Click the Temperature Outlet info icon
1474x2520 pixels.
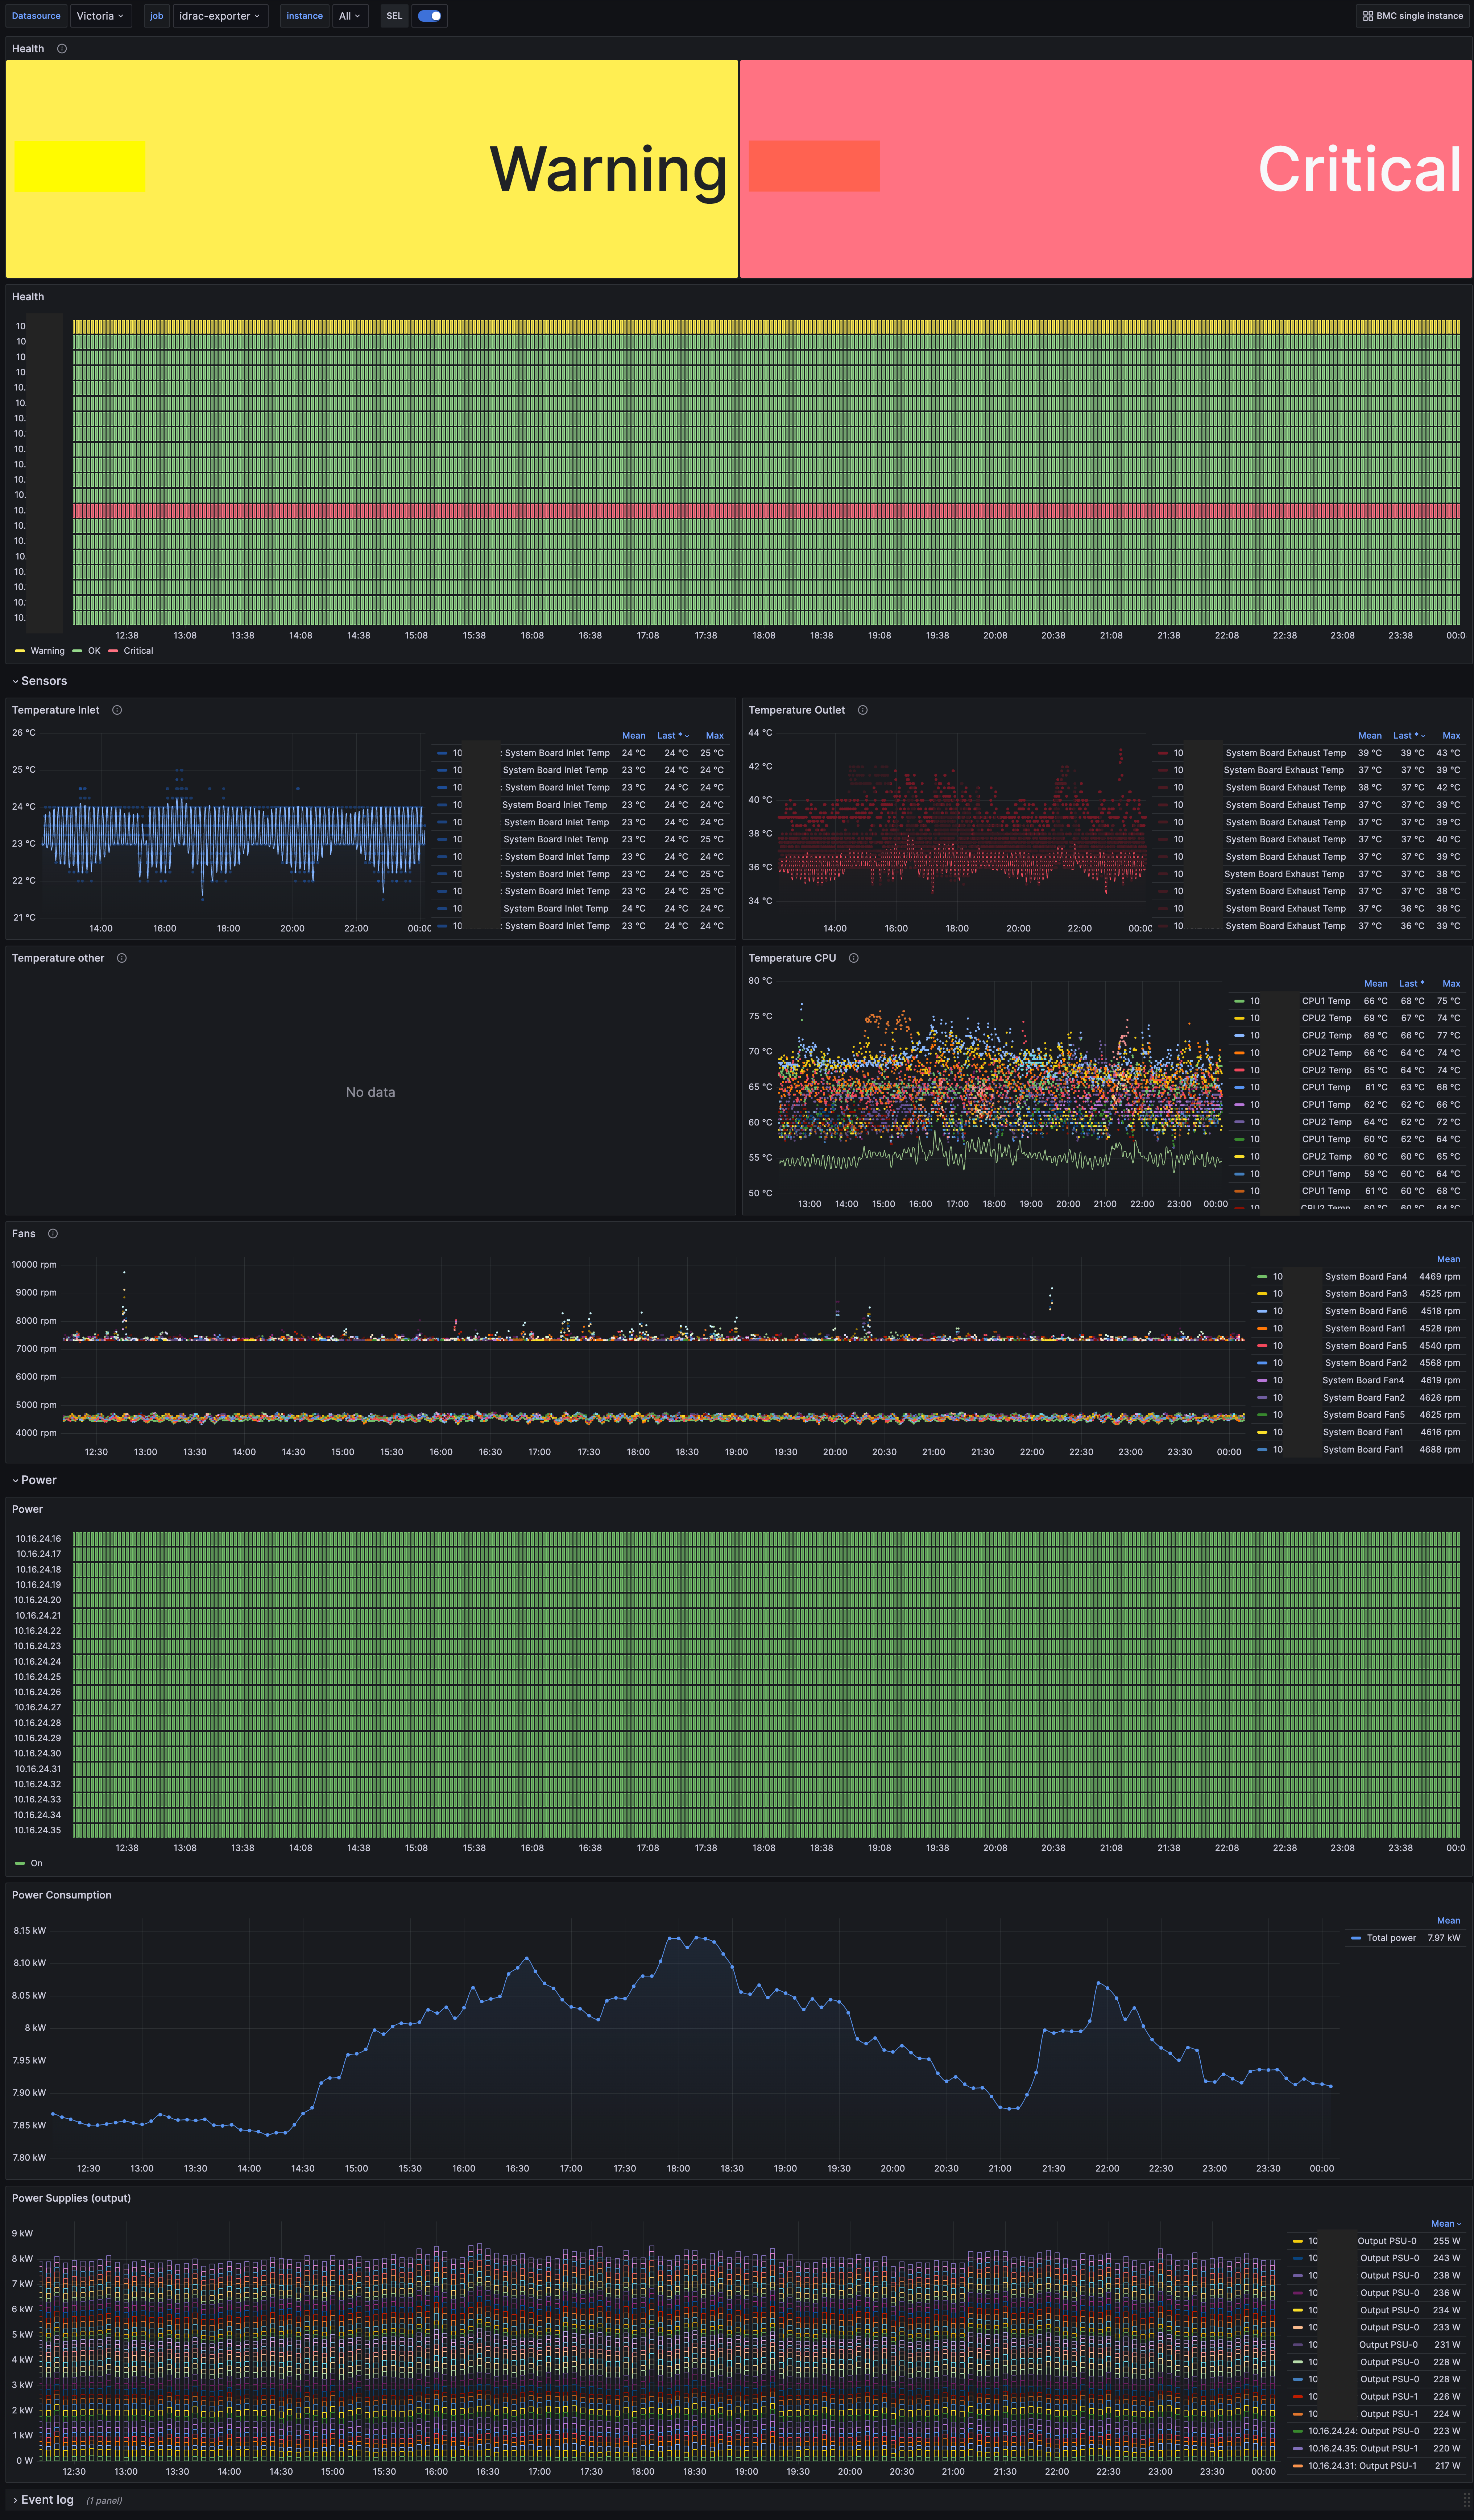tap(863, 710)
